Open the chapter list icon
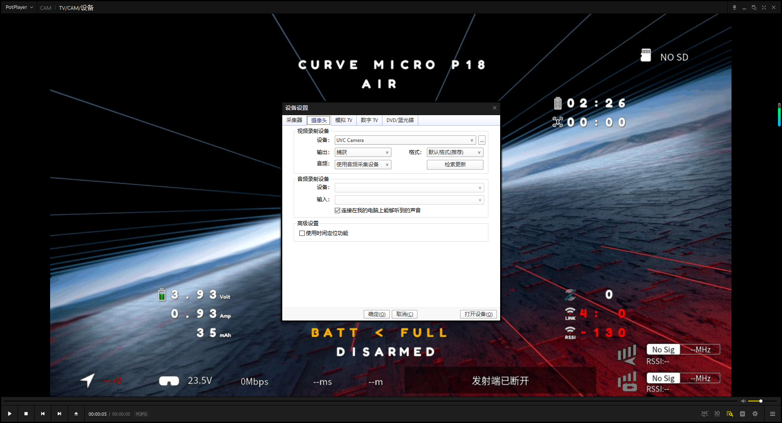782x423 pixels. [742, 414]
